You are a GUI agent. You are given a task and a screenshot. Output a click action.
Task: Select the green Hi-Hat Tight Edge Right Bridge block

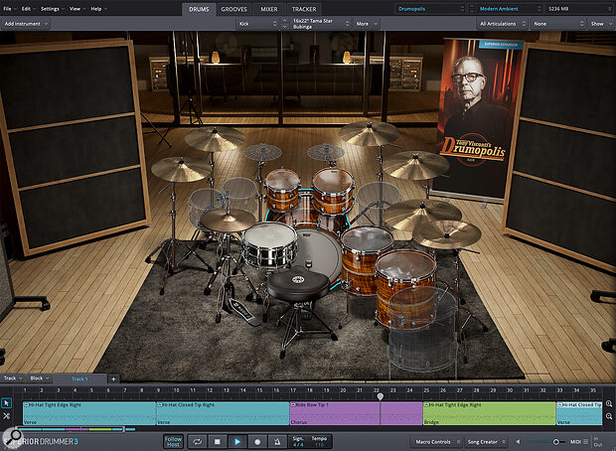pyautogui.click(x=489, y=413)
